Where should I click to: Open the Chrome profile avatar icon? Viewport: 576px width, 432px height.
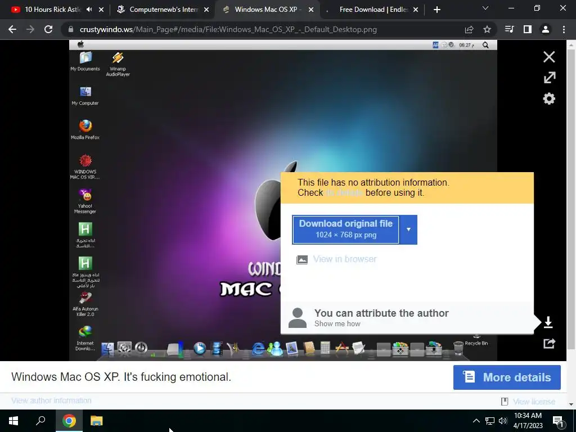click(546, 29)
